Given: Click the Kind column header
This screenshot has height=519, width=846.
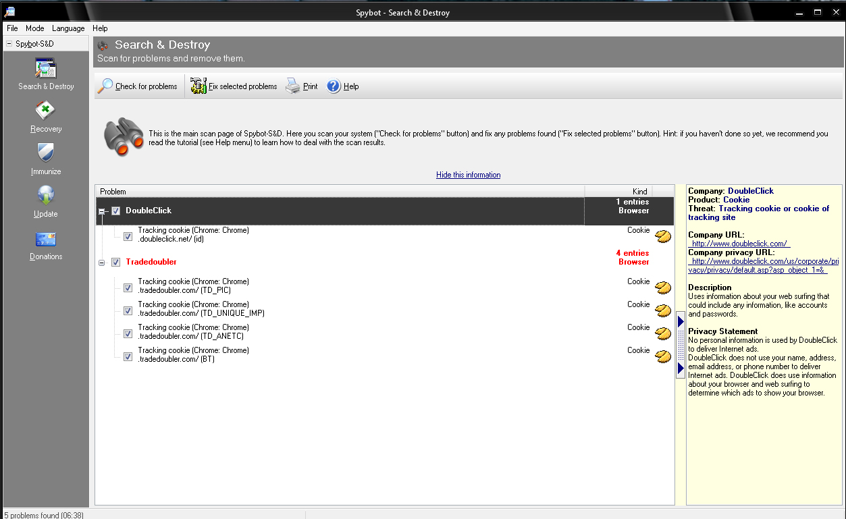Looking at the screenshot, I should pos(618,192).
